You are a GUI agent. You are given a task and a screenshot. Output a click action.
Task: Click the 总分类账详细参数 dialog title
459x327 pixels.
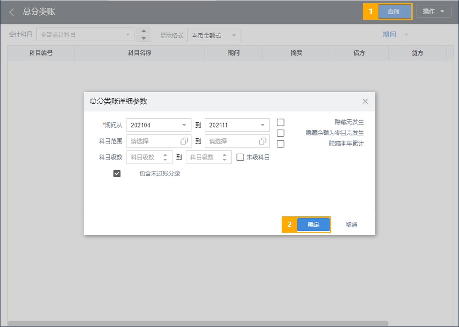pos(118,101)
